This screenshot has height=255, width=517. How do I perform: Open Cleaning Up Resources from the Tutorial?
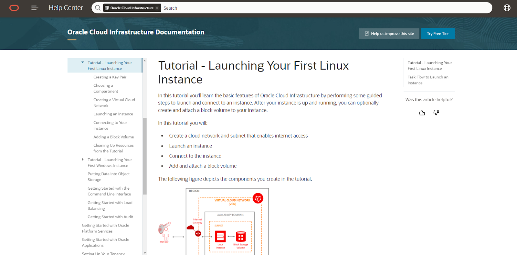(113, 148)
